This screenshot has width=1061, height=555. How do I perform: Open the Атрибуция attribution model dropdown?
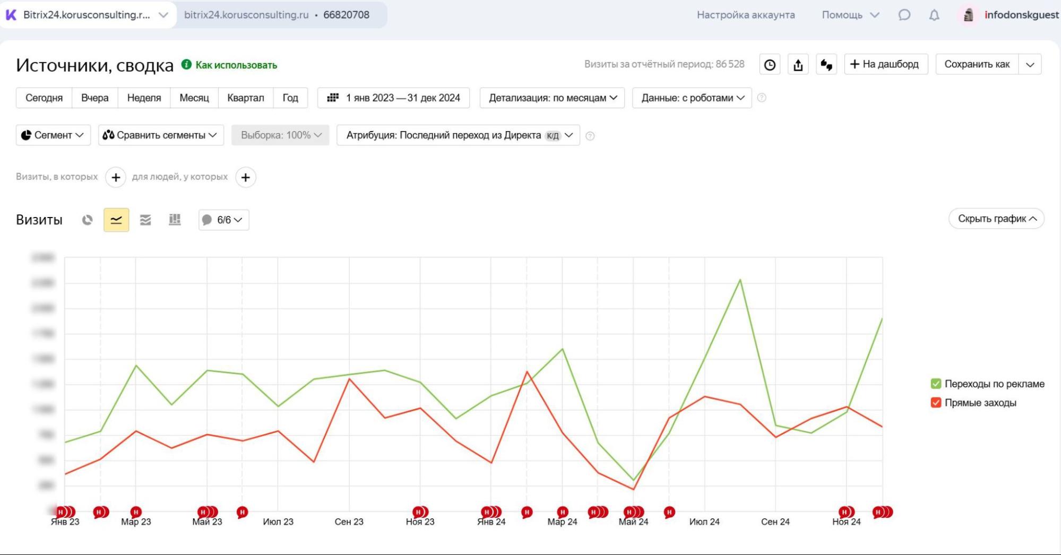tap(458, 135)
